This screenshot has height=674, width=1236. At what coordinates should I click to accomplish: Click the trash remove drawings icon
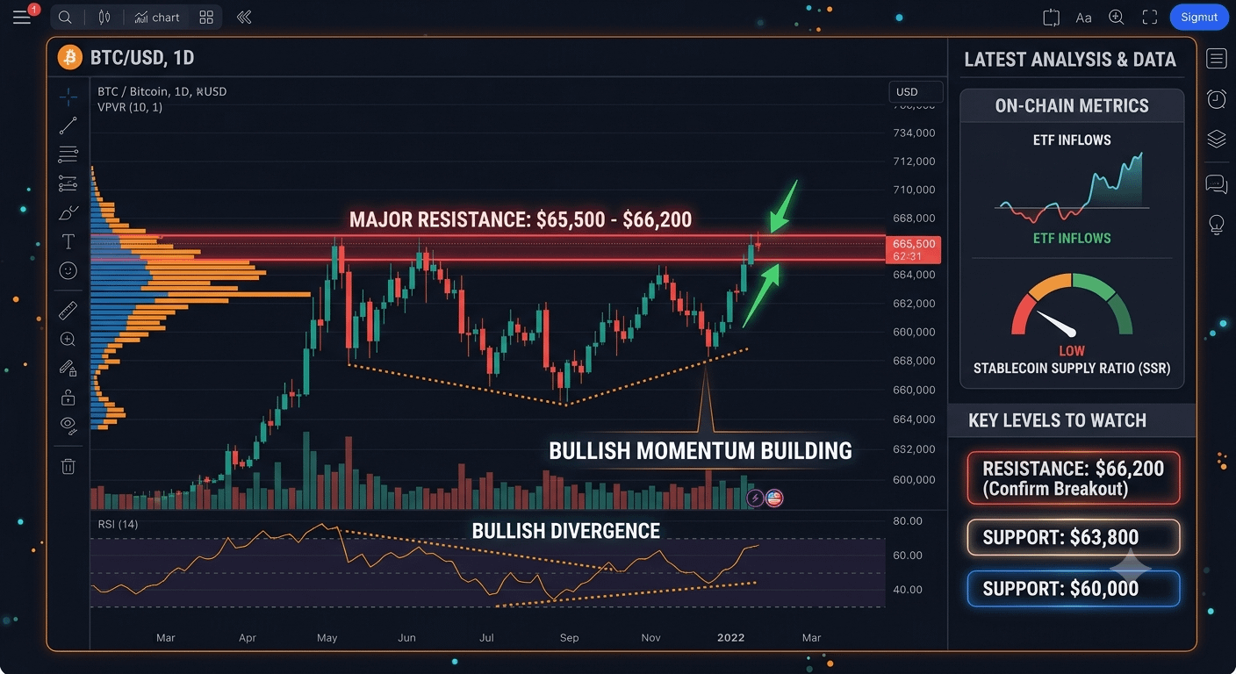[x=68, y=466]
